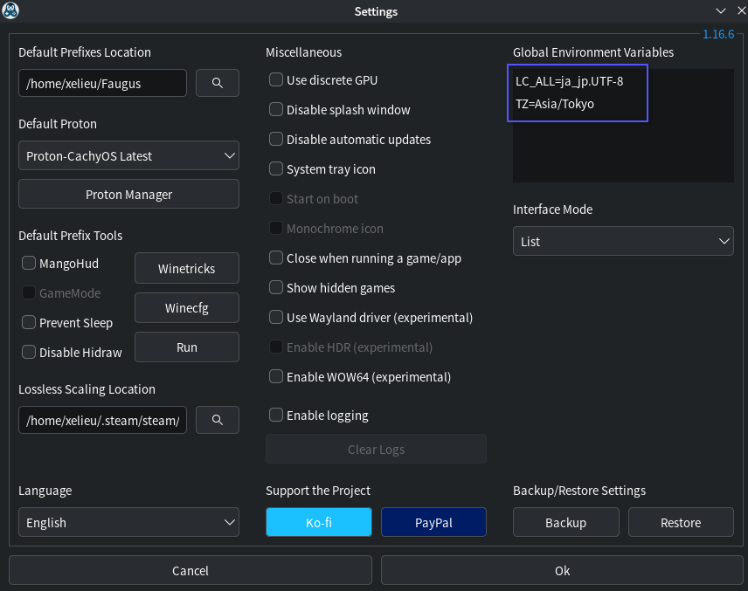The image size is (748, 591).
Task: Browse for Lossless Scaling location
Action: pyautogui.click(x=217, y=420)
